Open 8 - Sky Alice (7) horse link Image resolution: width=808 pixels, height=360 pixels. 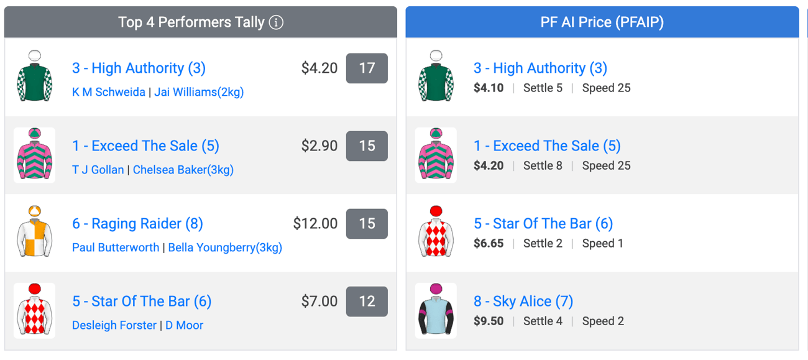pyautogui.click(x=523, y=302)
